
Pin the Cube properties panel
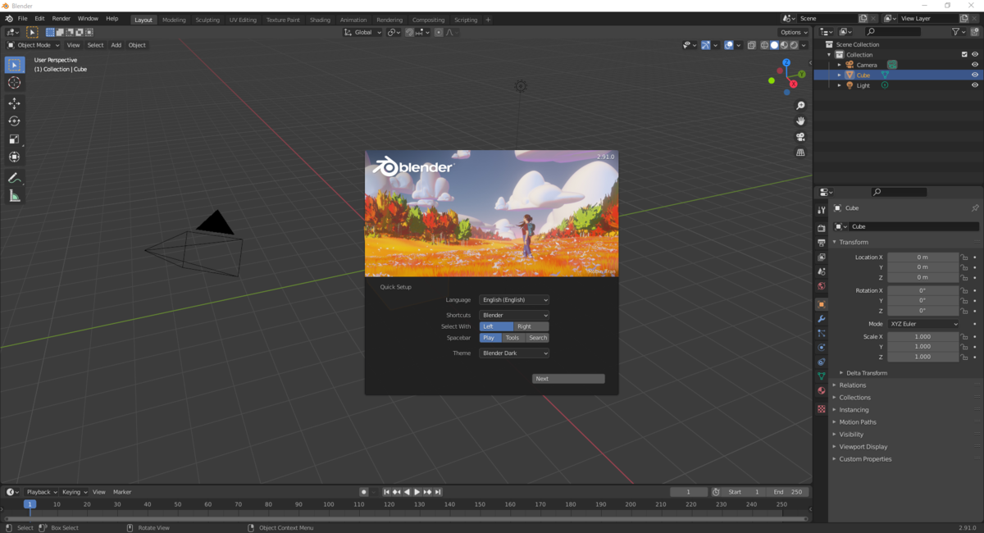(975, 208)
